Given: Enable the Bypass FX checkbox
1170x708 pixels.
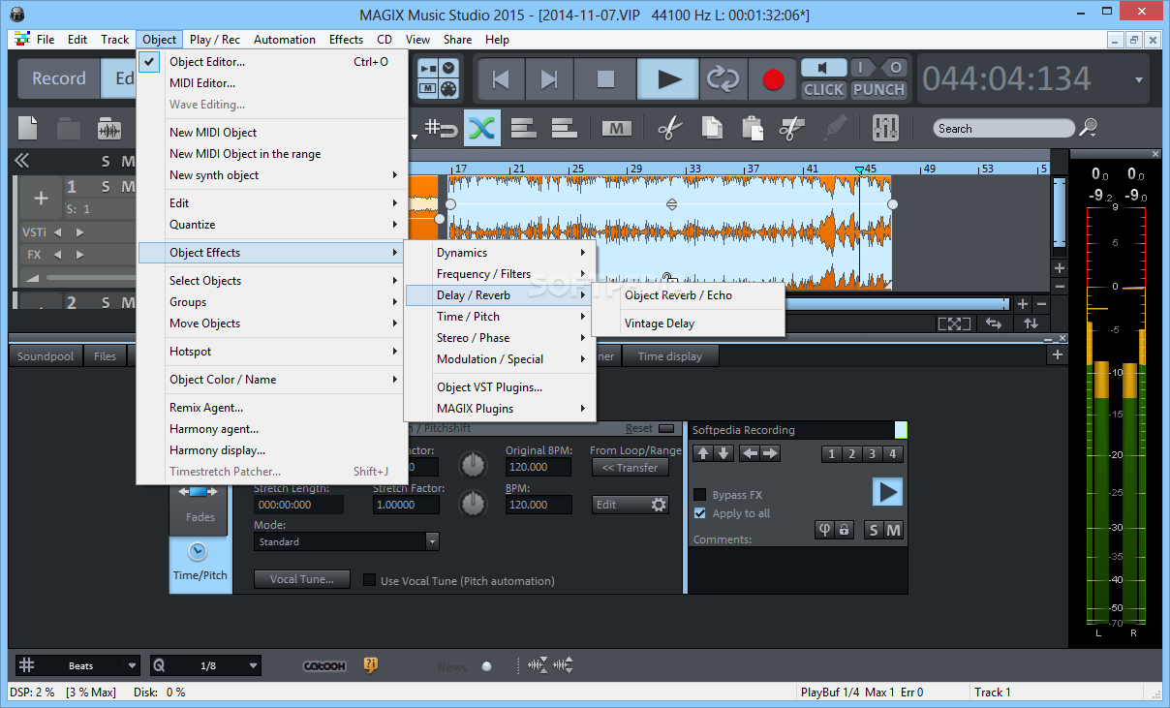Looking at the screenshot, I should point(700,495).
